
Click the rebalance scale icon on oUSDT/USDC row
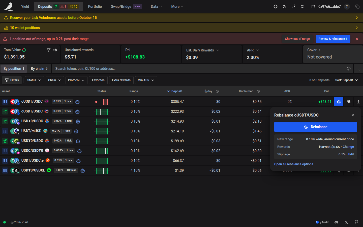coord(339,102)
